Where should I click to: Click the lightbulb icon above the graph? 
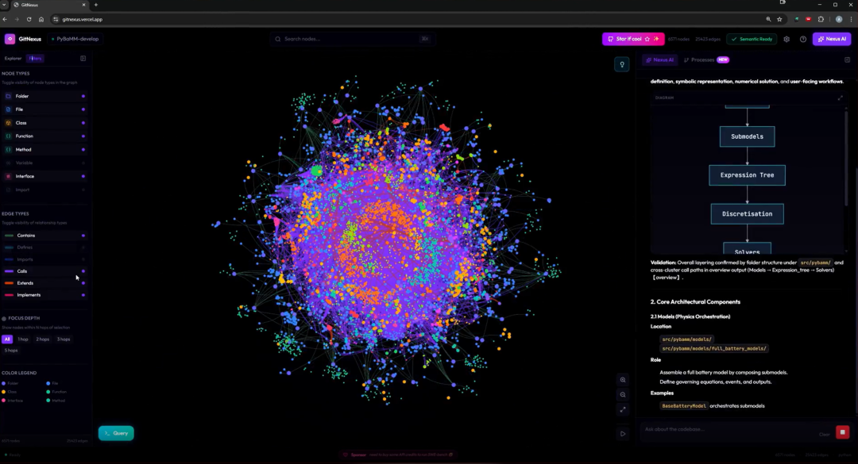pyautogui.click(x=621, y=64)
